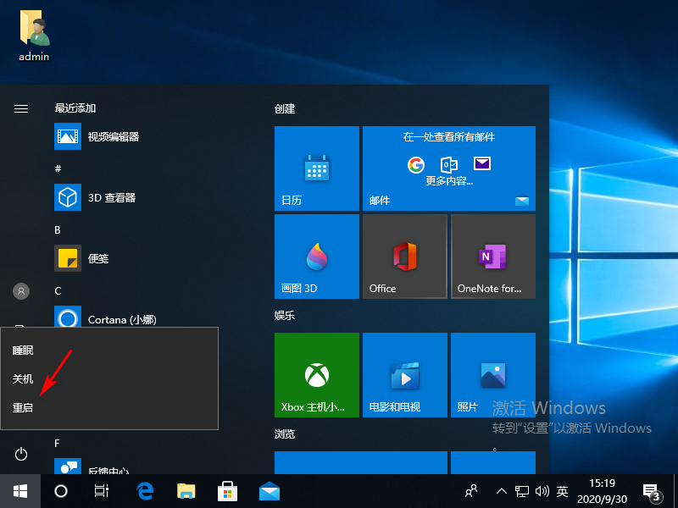Expand the Start menu hamburger navigation

click(x=20, y=108)
